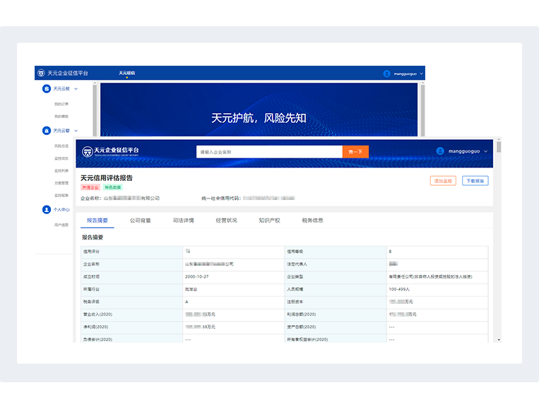Collapse the 天元云报 menu chevron
The height and width of the screenshot is (407, 539).
(x=76, y=89)
